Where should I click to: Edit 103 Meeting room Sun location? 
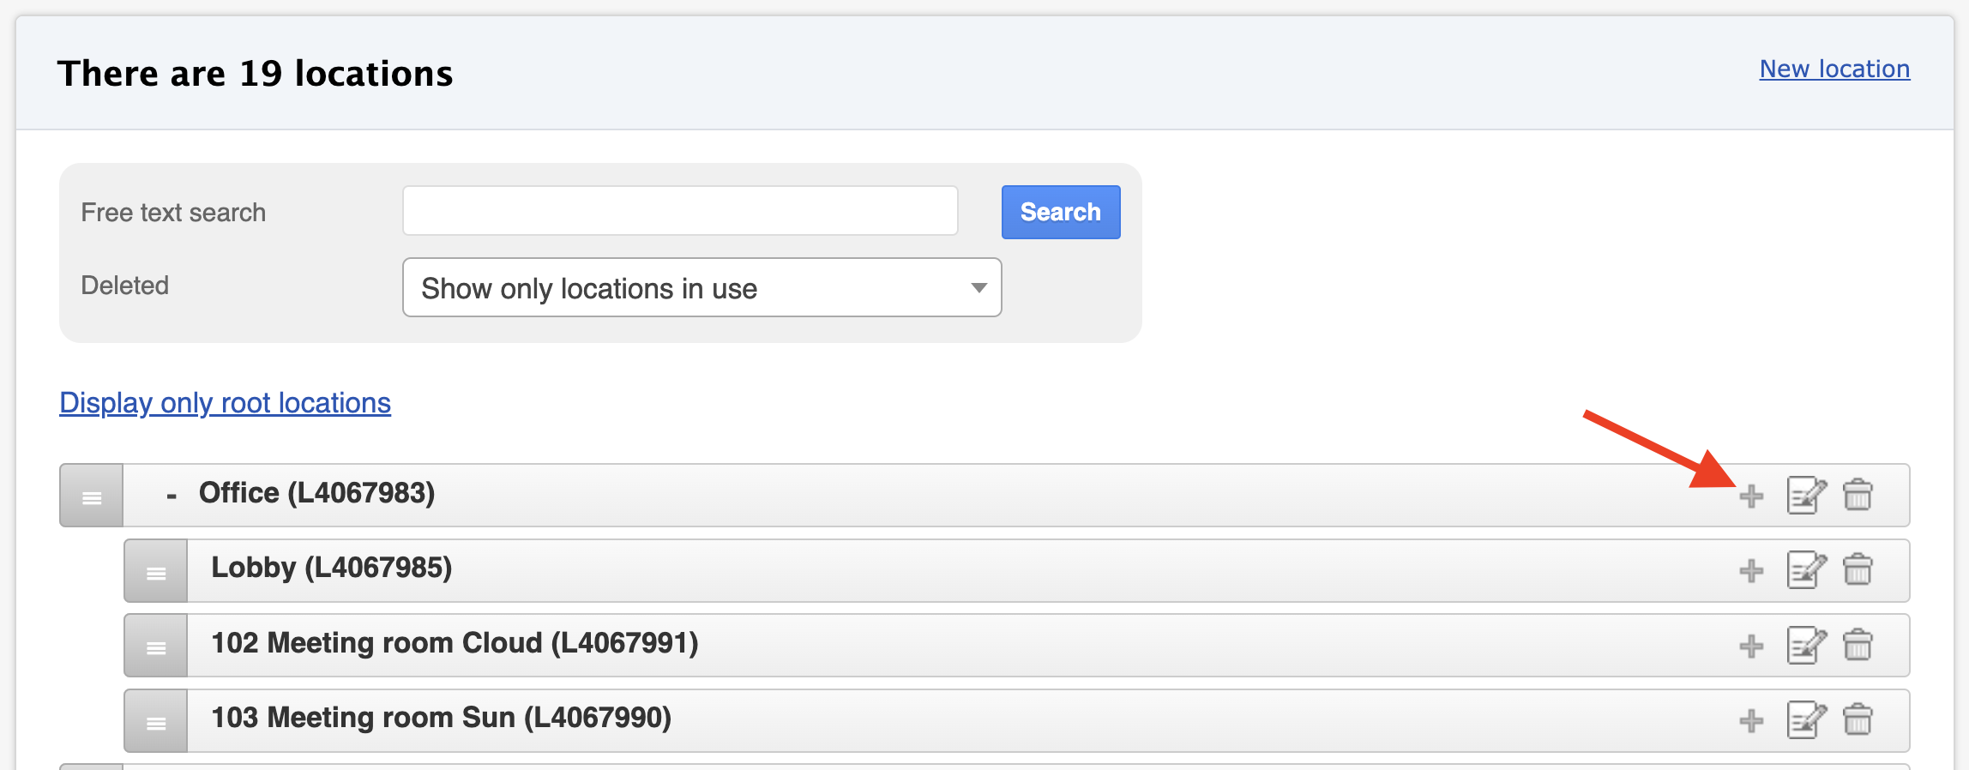coord(1806,719)
